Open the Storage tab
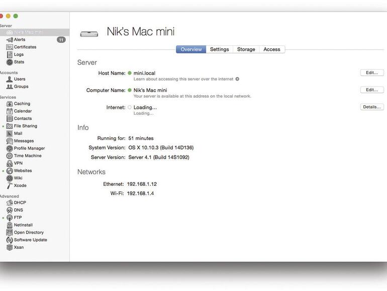 click(246, 49)
